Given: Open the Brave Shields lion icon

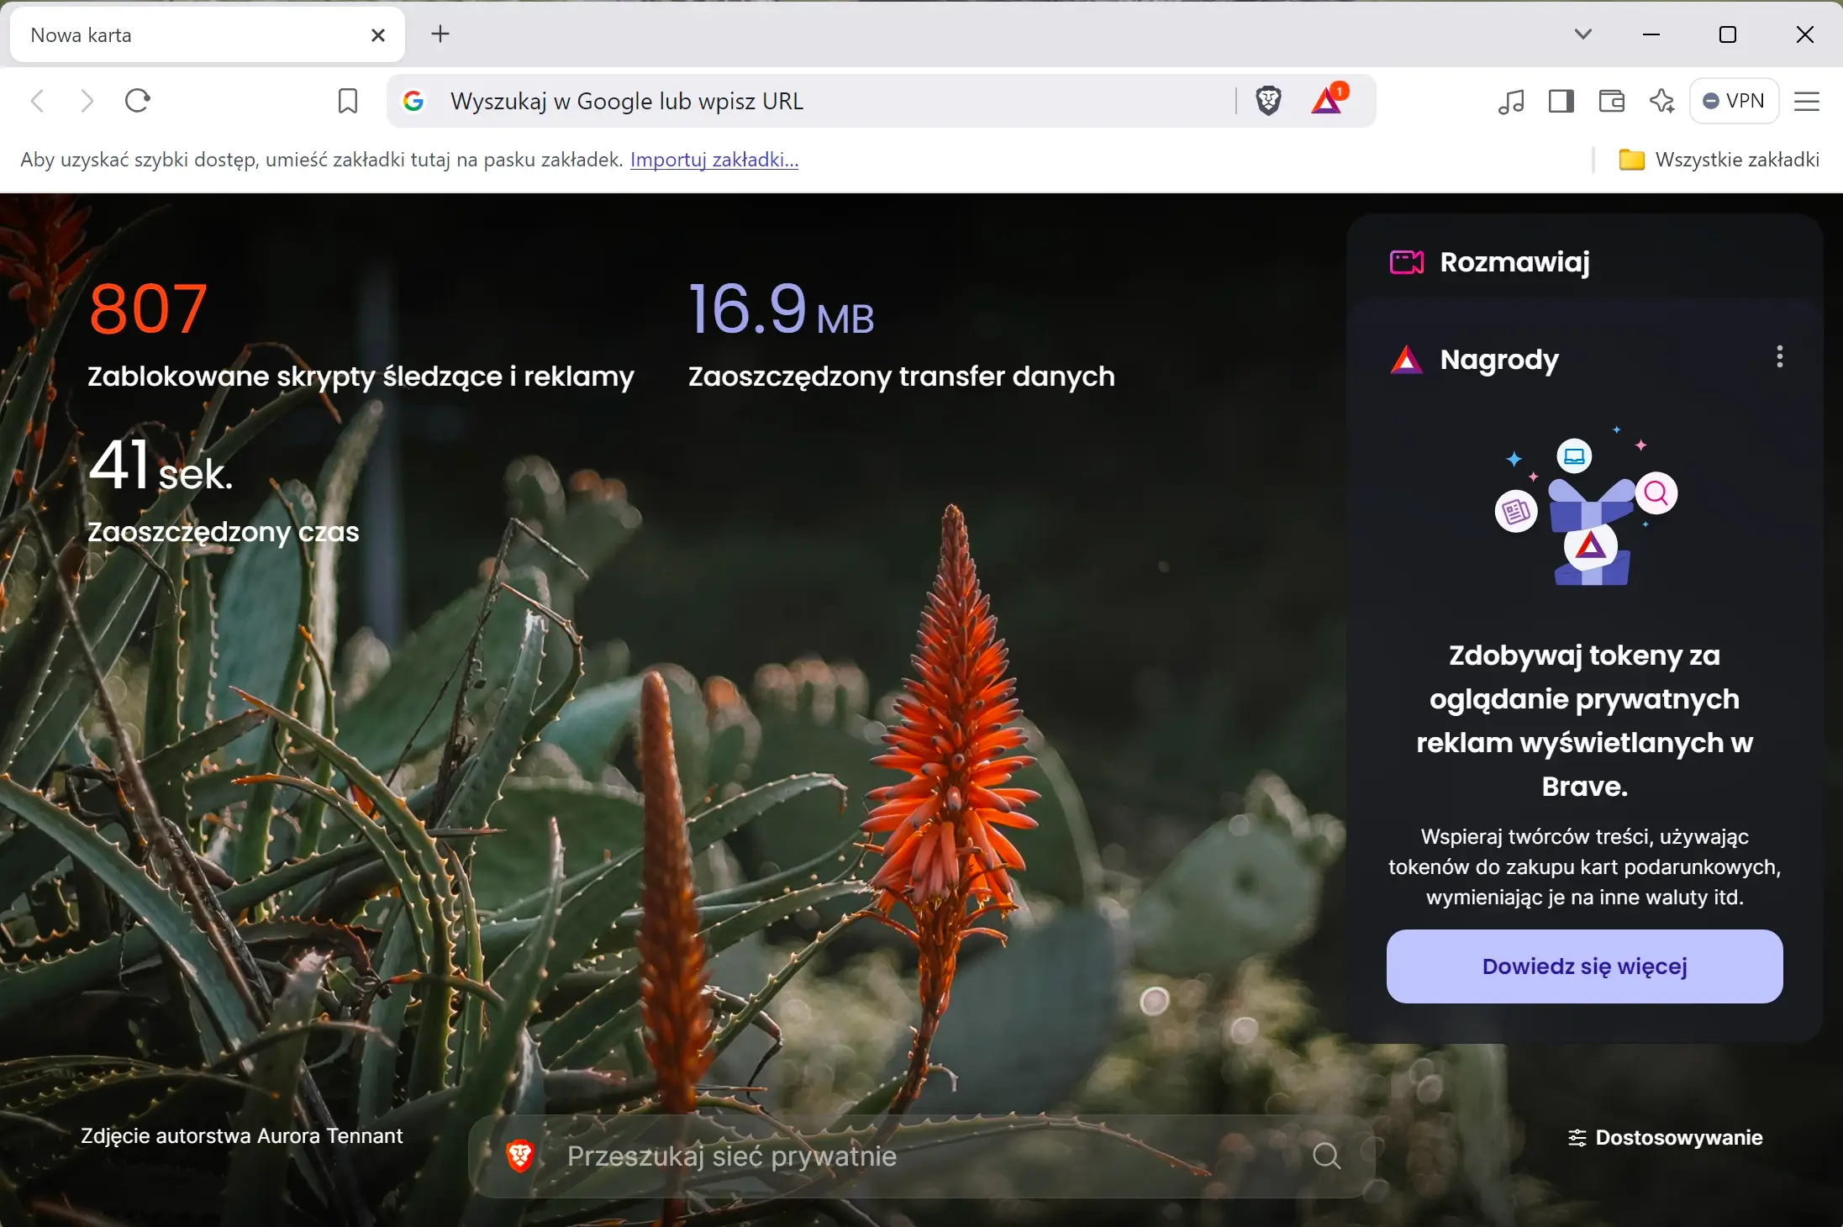Looking at the screenshot, I should pos(1268,101).
